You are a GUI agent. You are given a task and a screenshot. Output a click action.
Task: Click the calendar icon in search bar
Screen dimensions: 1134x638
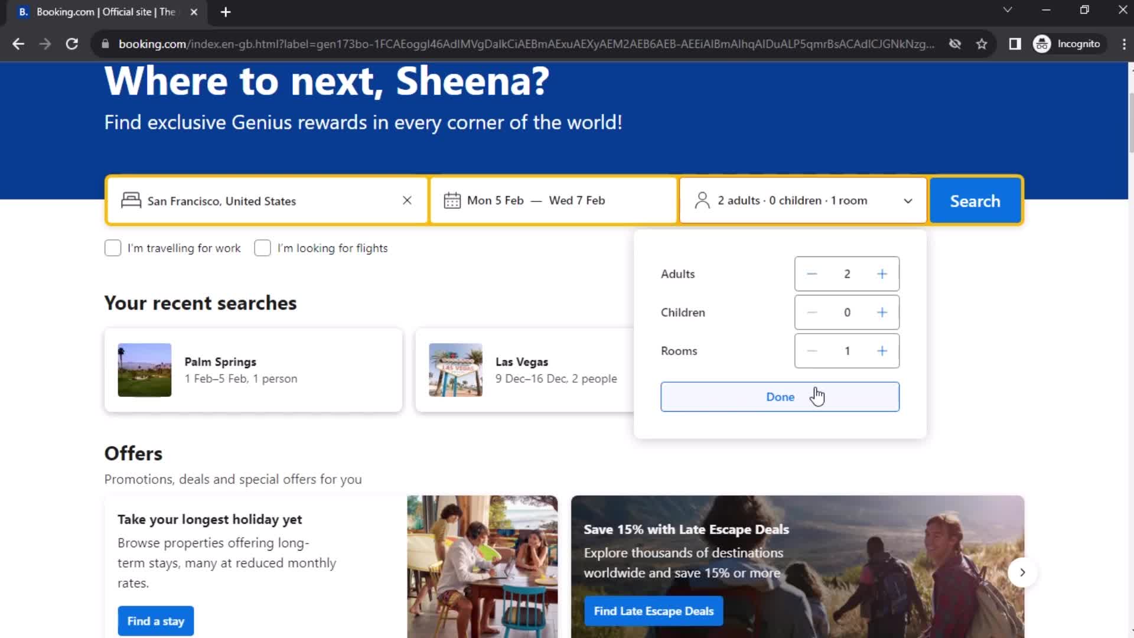[452, 200]
